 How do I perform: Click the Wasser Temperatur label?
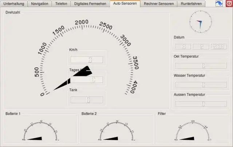click(189, 76)
